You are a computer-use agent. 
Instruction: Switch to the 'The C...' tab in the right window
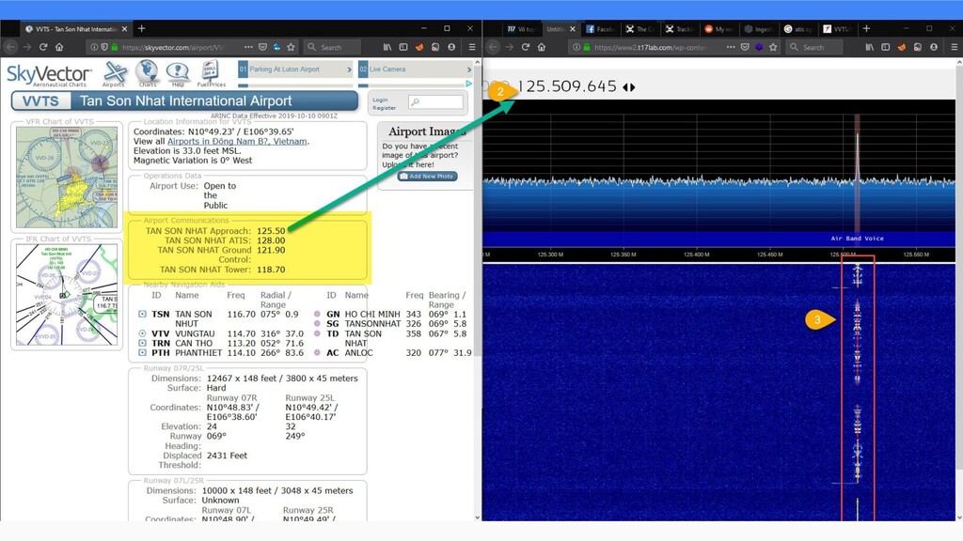(x=639, y=29)
